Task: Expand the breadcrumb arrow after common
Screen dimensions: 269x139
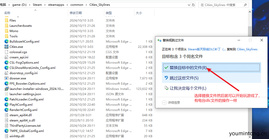Action: click(x=86, y=5)
